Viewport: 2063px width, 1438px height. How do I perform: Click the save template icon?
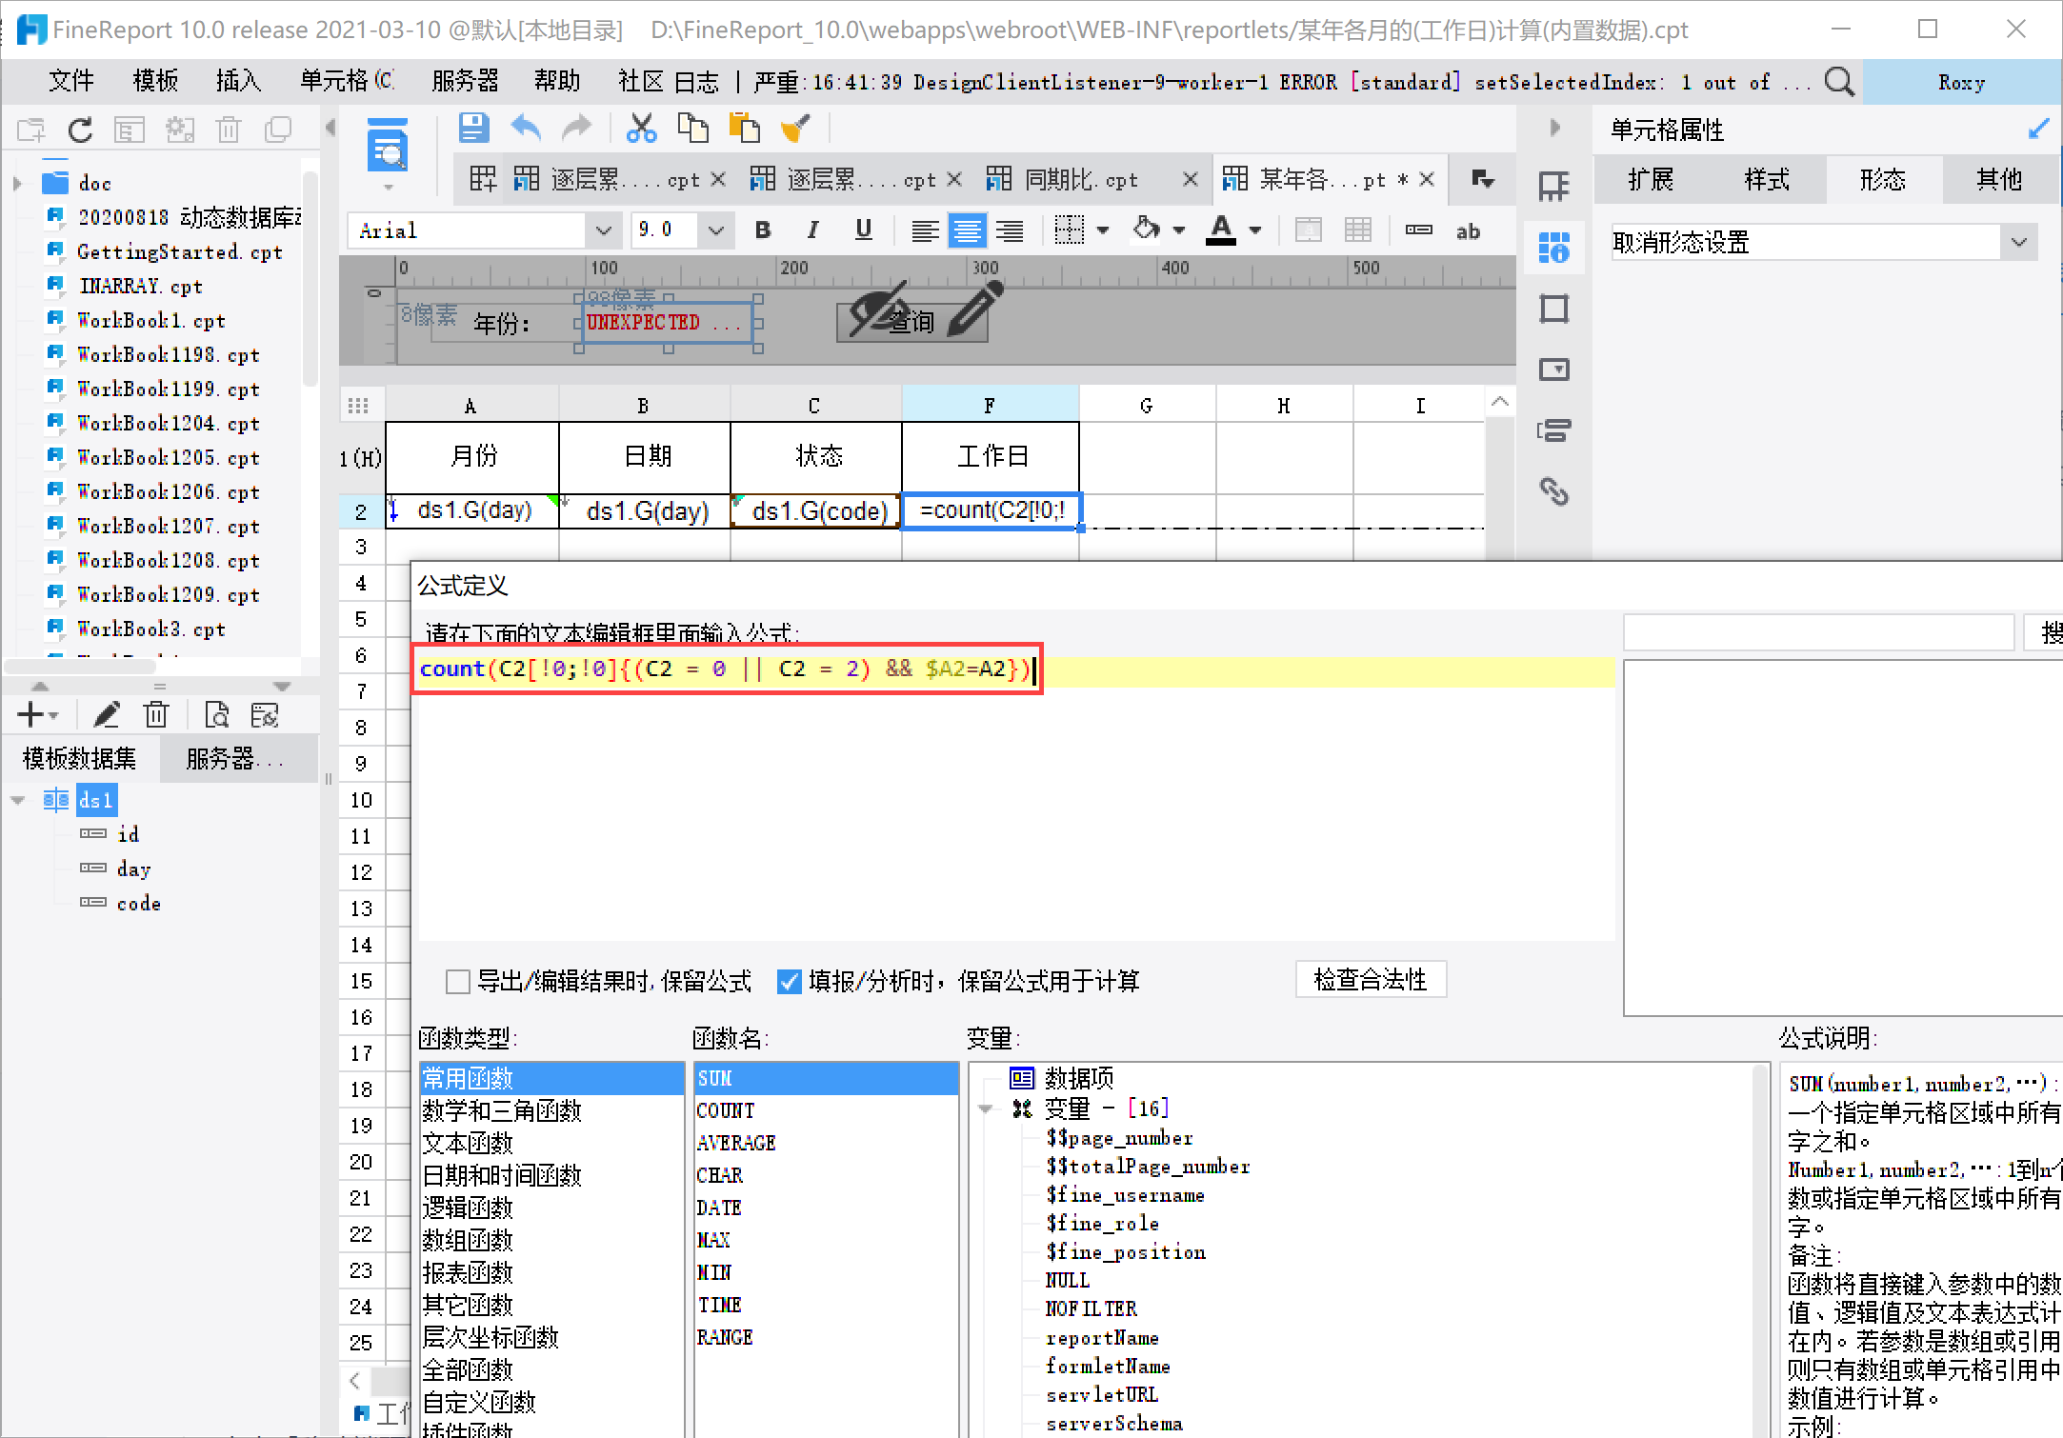point(473,128)
